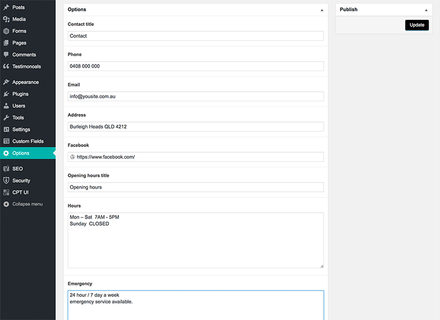Click the Plugins plug icon

coord(6,94)
